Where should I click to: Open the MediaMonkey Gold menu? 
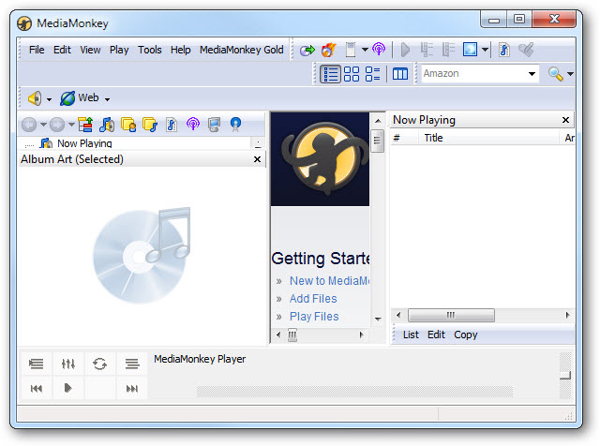coord(241,50)
